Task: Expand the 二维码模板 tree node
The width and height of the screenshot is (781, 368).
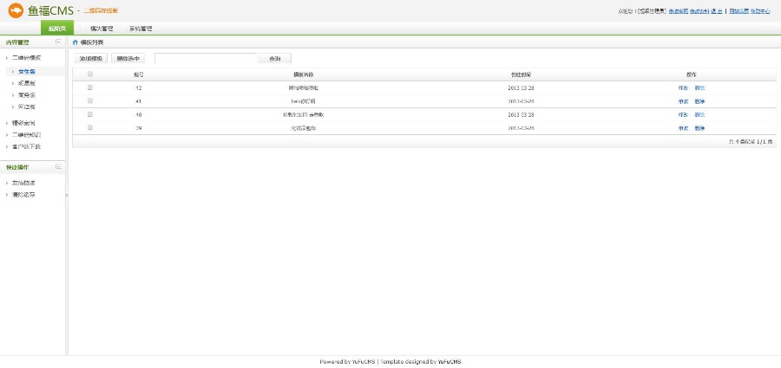Action: pos(26,58)
